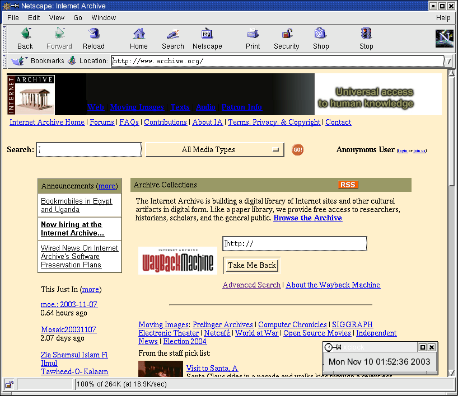Click the Forward navigation icon
458x396 pixels.
[x=59, y=34]
